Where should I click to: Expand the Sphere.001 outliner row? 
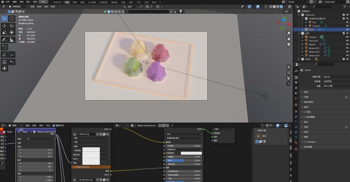303,48
